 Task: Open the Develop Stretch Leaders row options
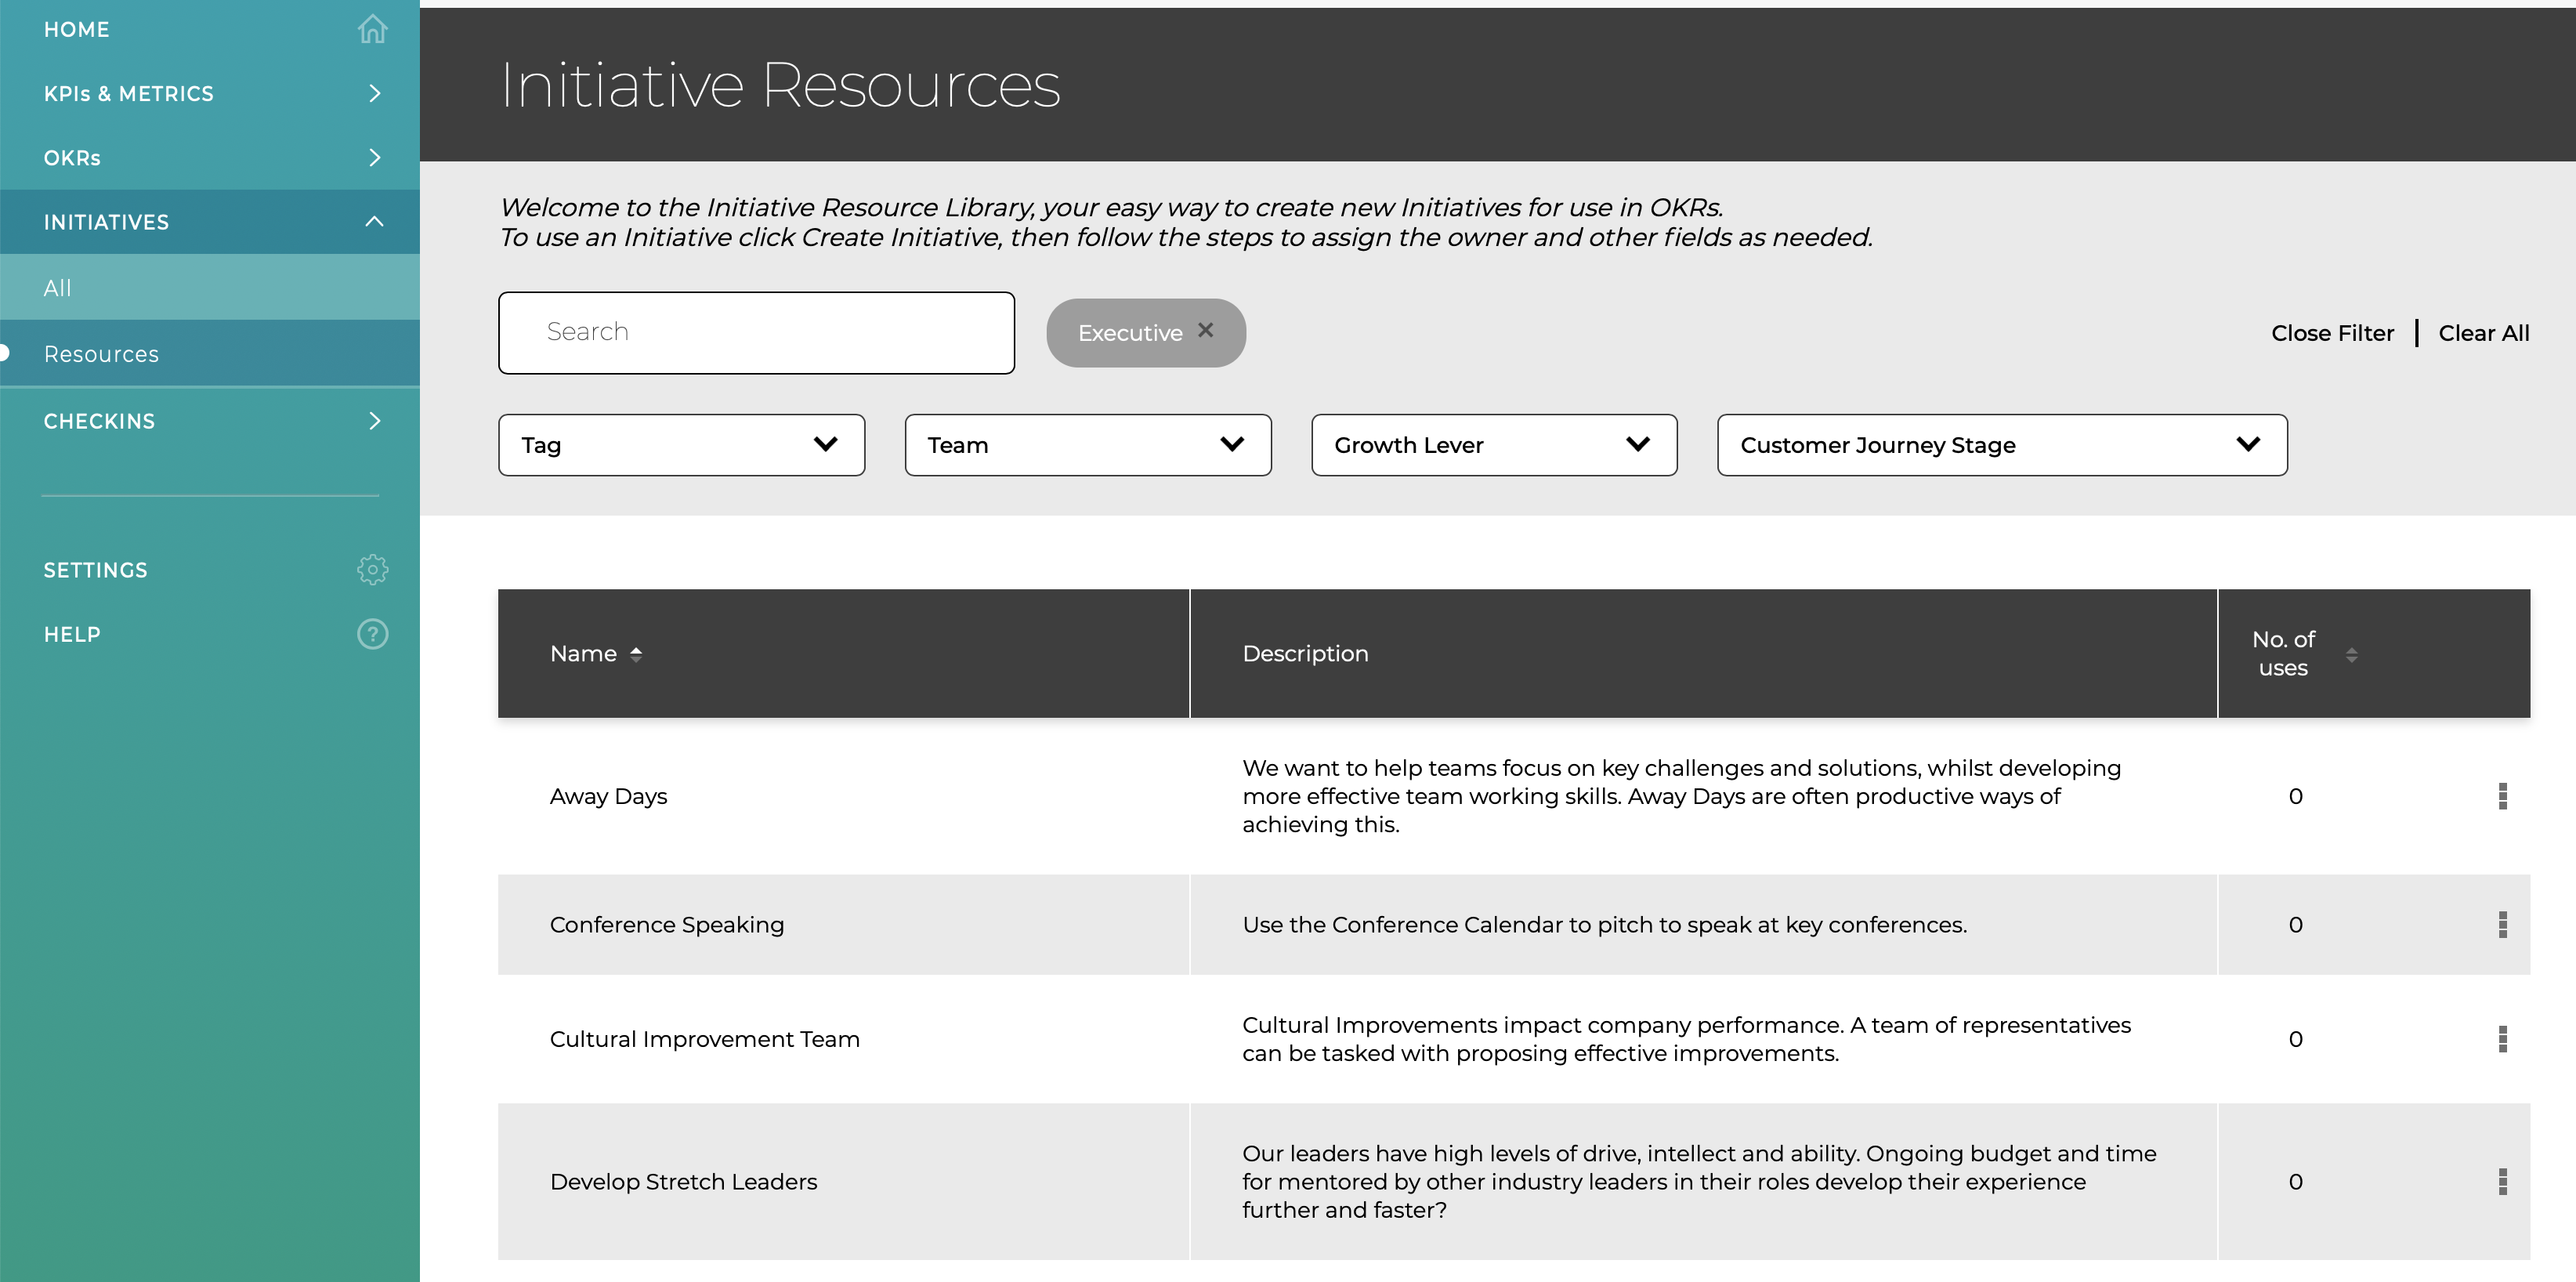(x=2502, y=1181)
